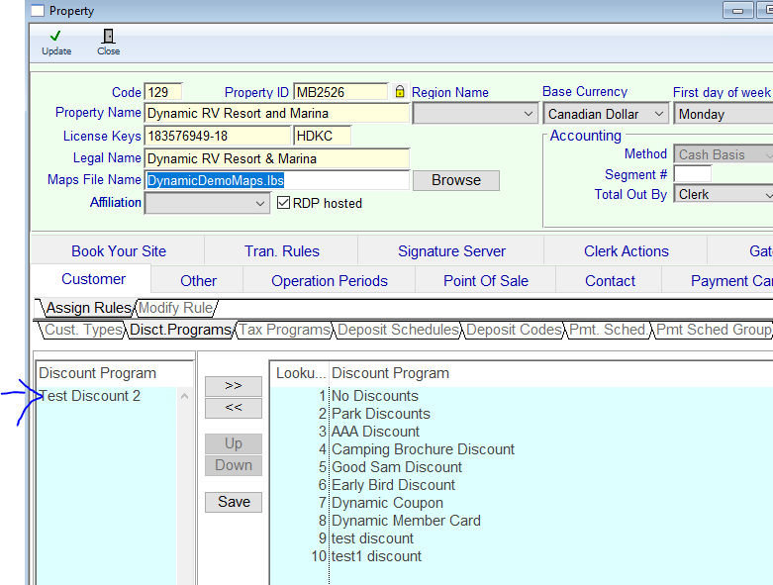Click the Code input field
The height and width of the screenshot is (585, 773).
pos(163,92)
